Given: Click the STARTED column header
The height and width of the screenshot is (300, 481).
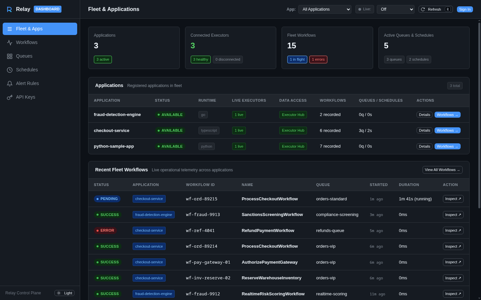Looking at the screenshot, I should [x=379, y=185].
